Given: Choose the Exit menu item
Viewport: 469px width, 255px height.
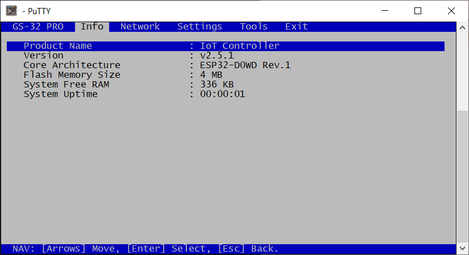Looking at the screenshot, I should point(296,27).
